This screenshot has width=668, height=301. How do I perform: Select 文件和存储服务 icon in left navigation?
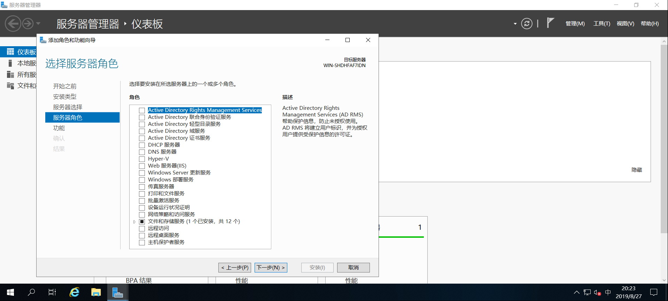[10, 86]
